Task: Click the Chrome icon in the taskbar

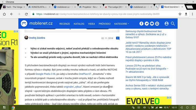Action: (x=13, y=107)
